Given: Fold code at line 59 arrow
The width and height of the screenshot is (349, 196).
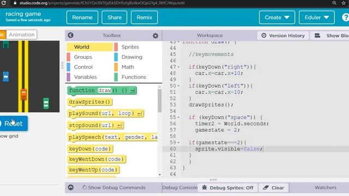Looking at the screenshot, I should [x=178, y=143].
